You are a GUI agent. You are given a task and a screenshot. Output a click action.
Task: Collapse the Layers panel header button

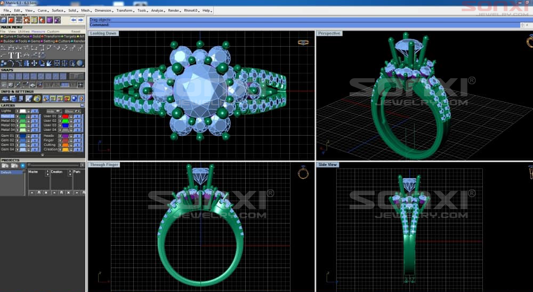pyautogui.click(x=82, y=105)
